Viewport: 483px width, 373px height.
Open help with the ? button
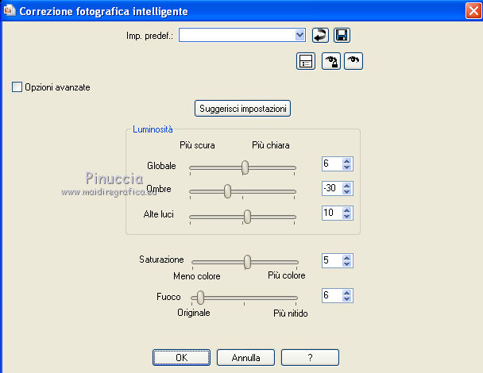click(x=310, y=358)
